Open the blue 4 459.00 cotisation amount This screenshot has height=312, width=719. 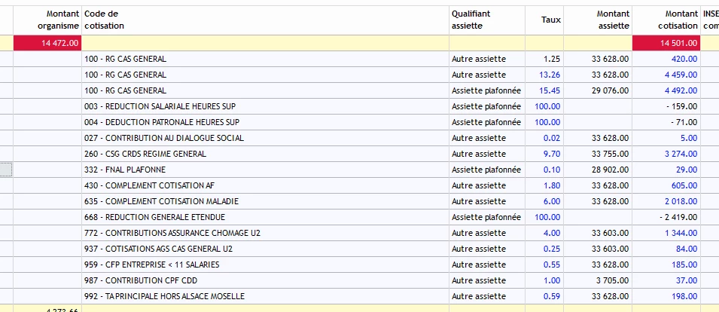pyautogui.click(x=681, y=75)
